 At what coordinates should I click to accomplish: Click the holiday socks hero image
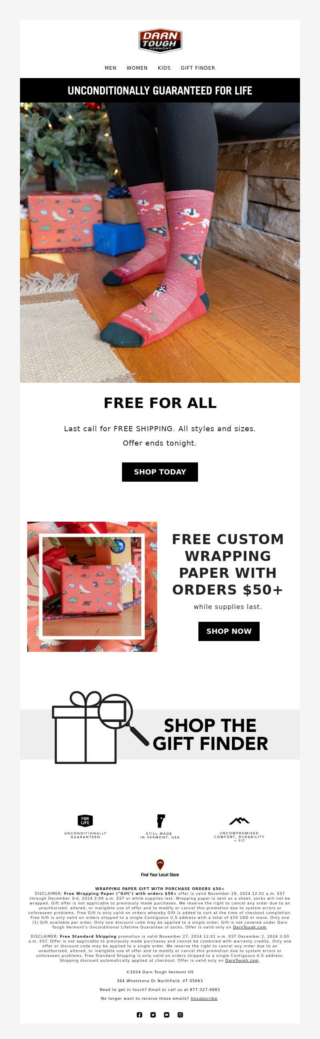(160, 242)
